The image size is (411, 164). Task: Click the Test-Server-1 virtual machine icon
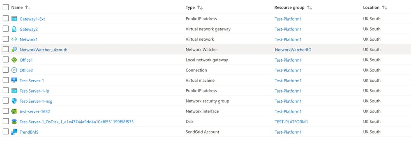point(14,81)
